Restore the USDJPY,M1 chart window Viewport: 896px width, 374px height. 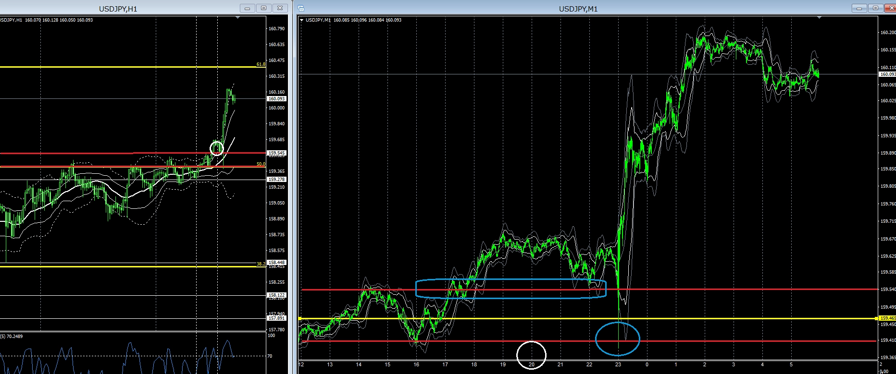tap(875, 8)
